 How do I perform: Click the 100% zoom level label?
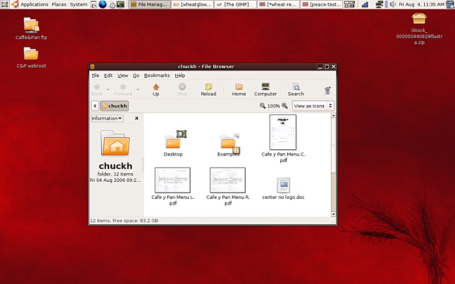pos(274,106)
